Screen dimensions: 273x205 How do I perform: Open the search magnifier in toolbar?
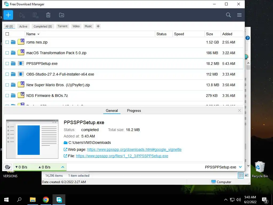click(228, 15)
